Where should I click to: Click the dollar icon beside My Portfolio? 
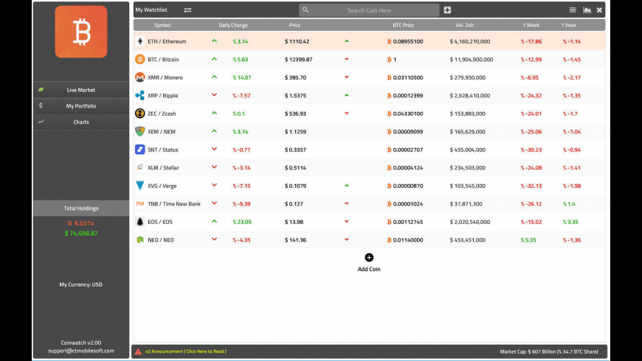41,105
